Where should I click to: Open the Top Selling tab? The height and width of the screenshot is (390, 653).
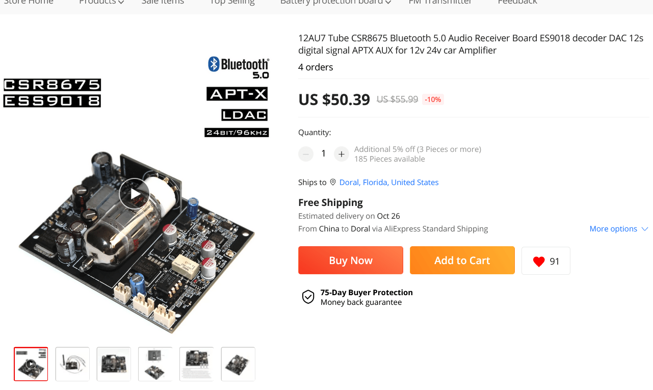[232, 2]
